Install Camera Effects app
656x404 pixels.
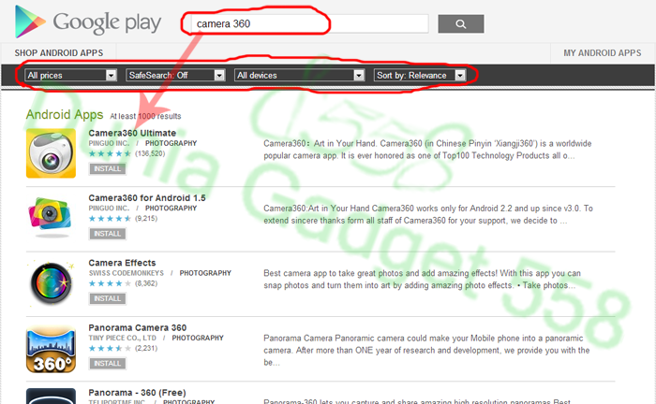coord(107,298)
